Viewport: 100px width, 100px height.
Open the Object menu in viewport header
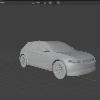click(x=3, y=3)
